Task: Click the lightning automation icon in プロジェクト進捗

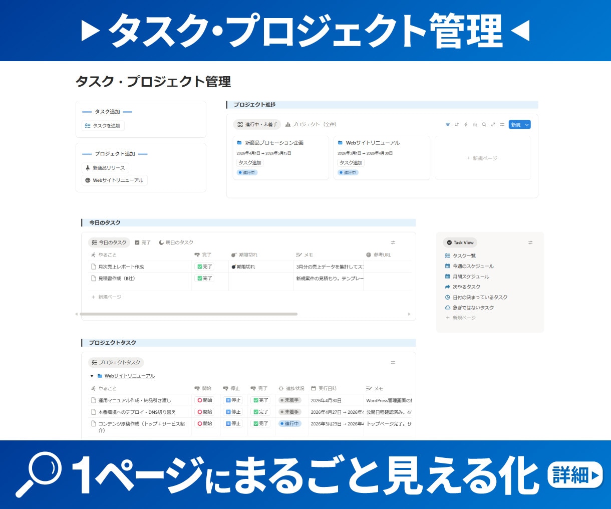Action: point(466,125)
